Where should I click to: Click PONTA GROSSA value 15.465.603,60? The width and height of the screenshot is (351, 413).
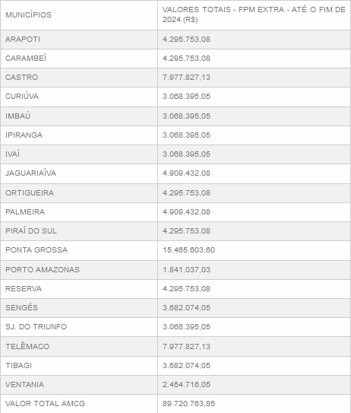click(x=188, y=249)
